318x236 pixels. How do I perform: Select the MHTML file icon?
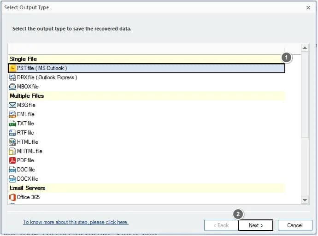coord(12,151)
